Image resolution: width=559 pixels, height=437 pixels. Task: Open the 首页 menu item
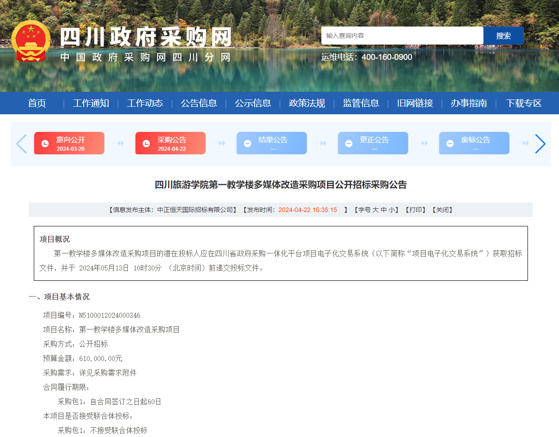pyautogui.click(x=37, y=103)
